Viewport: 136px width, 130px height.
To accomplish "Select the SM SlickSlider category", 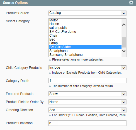I will click(85, 47).
